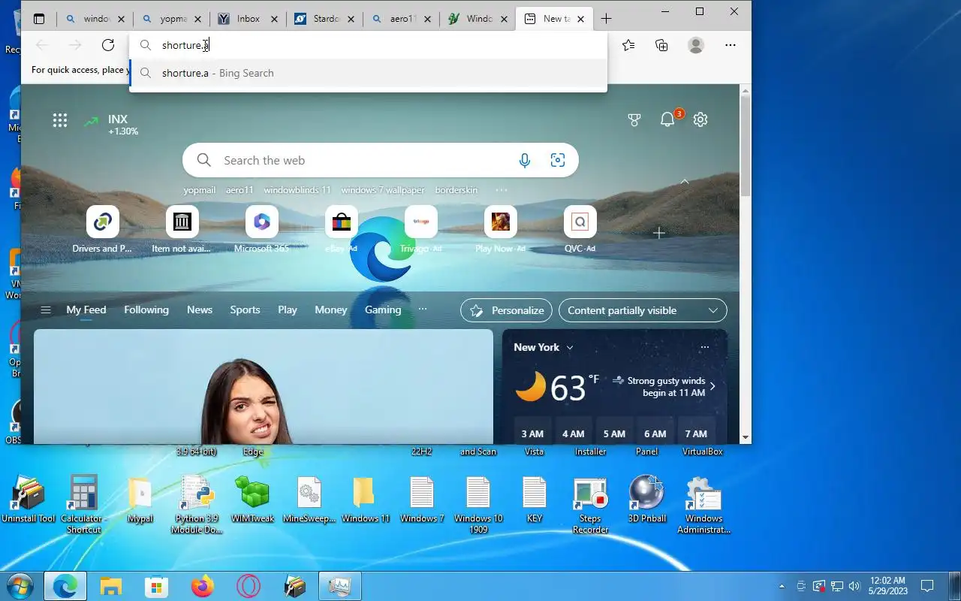Switch to the Inbox browser tab
961x601 pixels.
(248, 19)
